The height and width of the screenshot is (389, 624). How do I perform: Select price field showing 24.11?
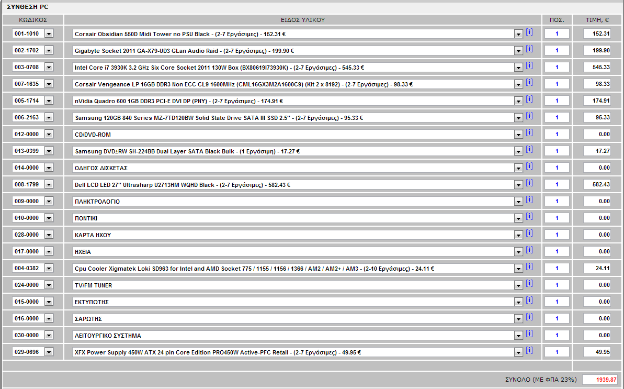click(597, 268)
